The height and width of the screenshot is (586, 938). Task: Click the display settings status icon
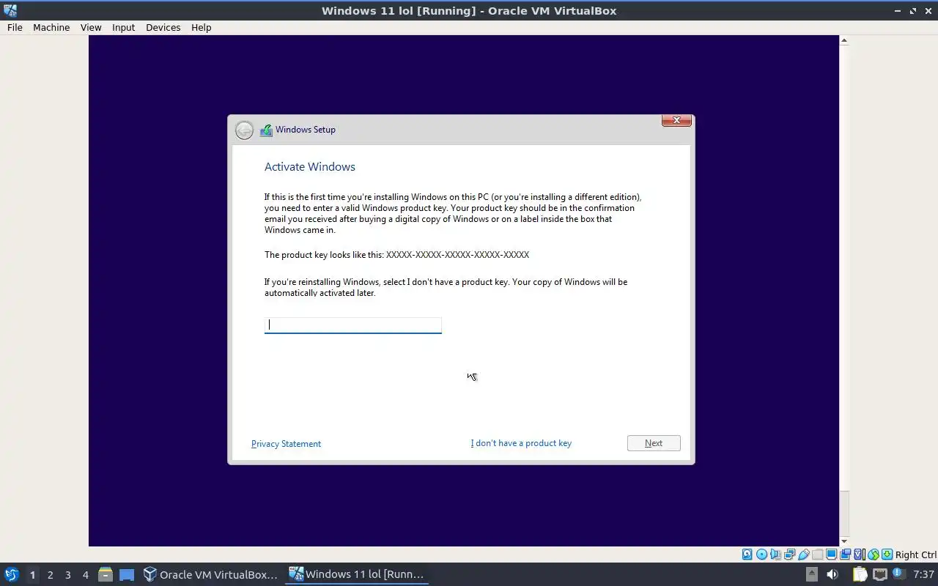pyautogui.click(x=831, y=555)
